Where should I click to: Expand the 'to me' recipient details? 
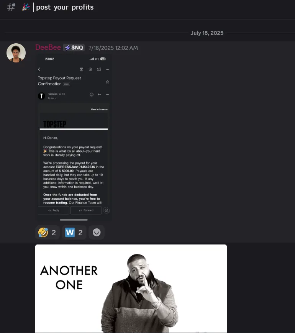pyautogui.click(x=52, y=98)
